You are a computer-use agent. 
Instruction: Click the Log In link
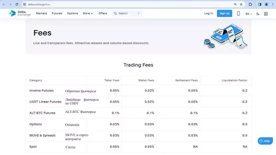(x=209, y=13)
